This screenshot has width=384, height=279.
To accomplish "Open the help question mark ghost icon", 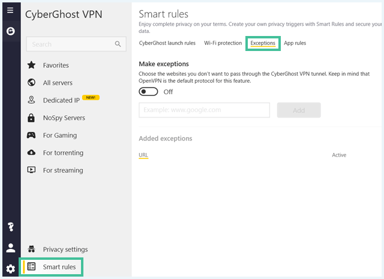I will 11,227.
